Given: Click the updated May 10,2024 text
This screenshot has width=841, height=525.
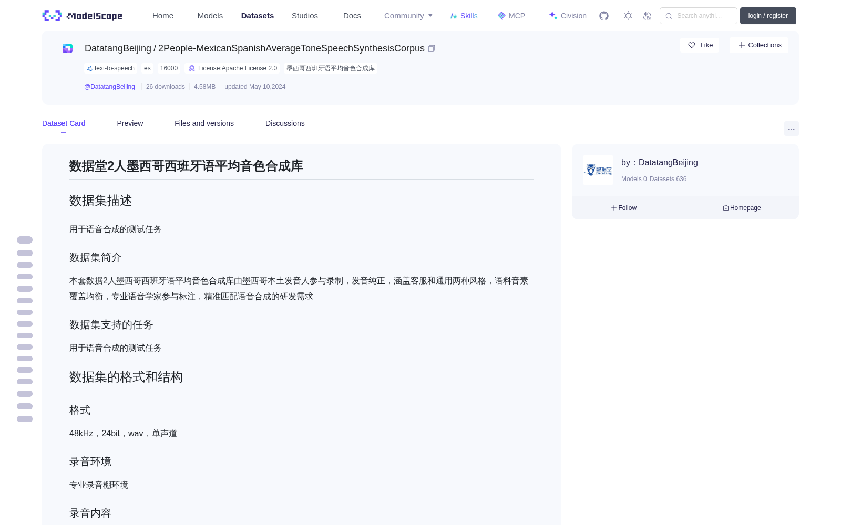Looking at the screenshot, I should pyautogui.click(x=255, y=87).
